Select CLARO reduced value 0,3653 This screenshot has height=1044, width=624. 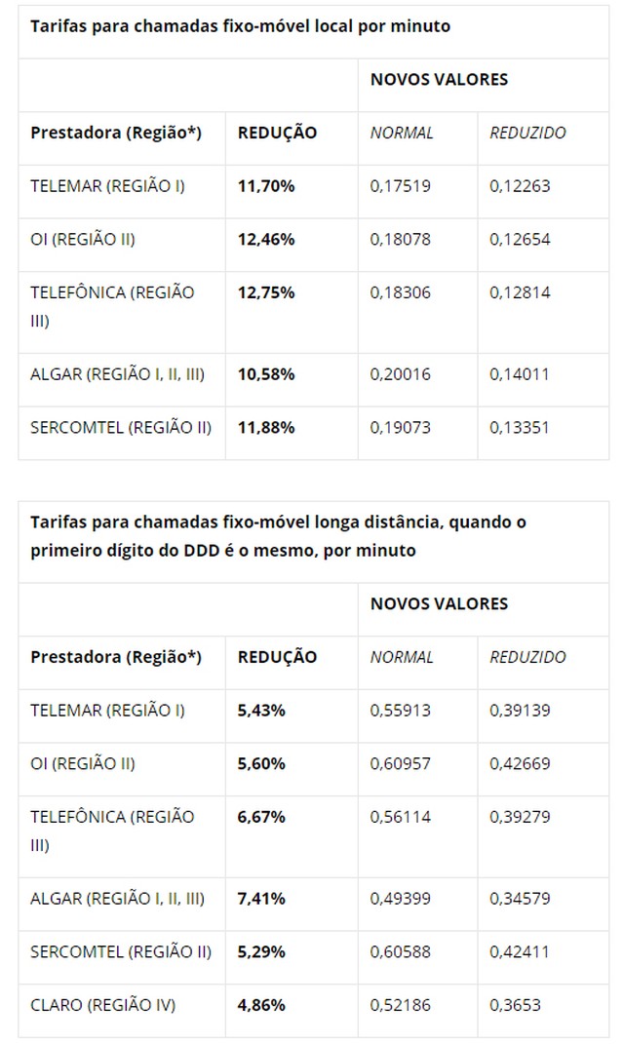(x=515, y=1005)
